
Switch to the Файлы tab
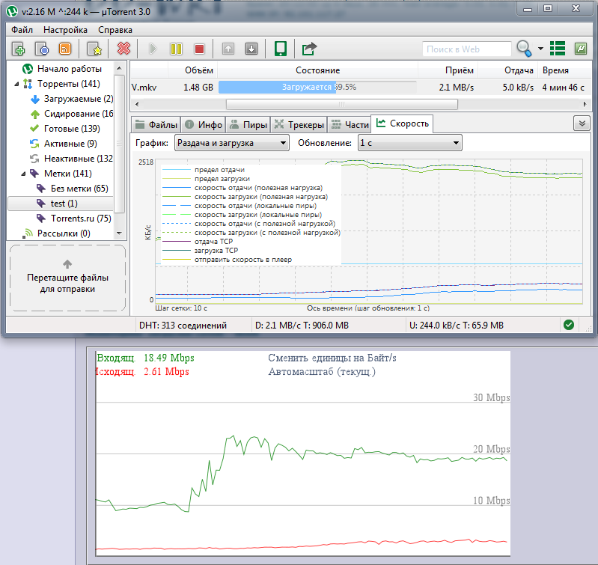tap(156, 125)
